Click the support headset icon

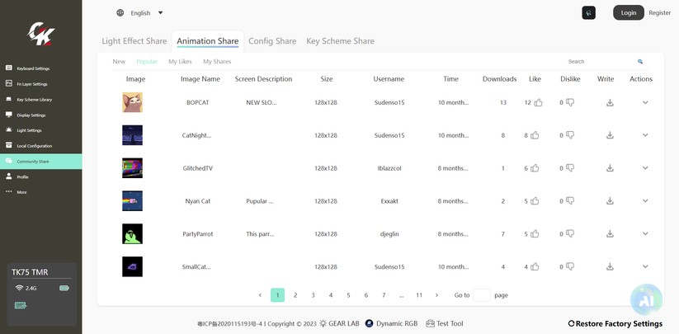pyautogui.click(x=588, y=13)
